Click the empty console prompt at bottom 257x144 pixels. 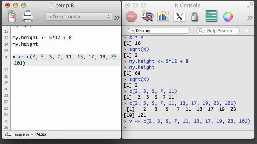click(125, 127)
